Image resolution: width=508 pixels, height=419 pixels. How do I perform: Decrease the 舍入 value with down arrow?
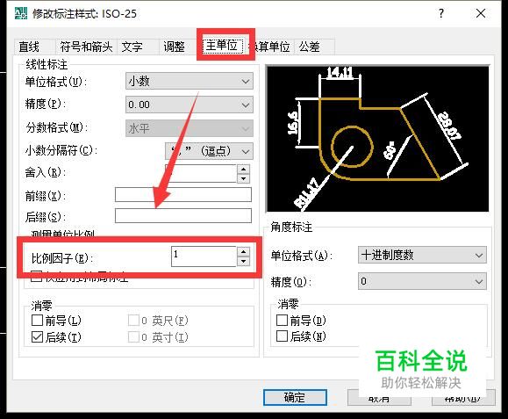coord(244,178)
